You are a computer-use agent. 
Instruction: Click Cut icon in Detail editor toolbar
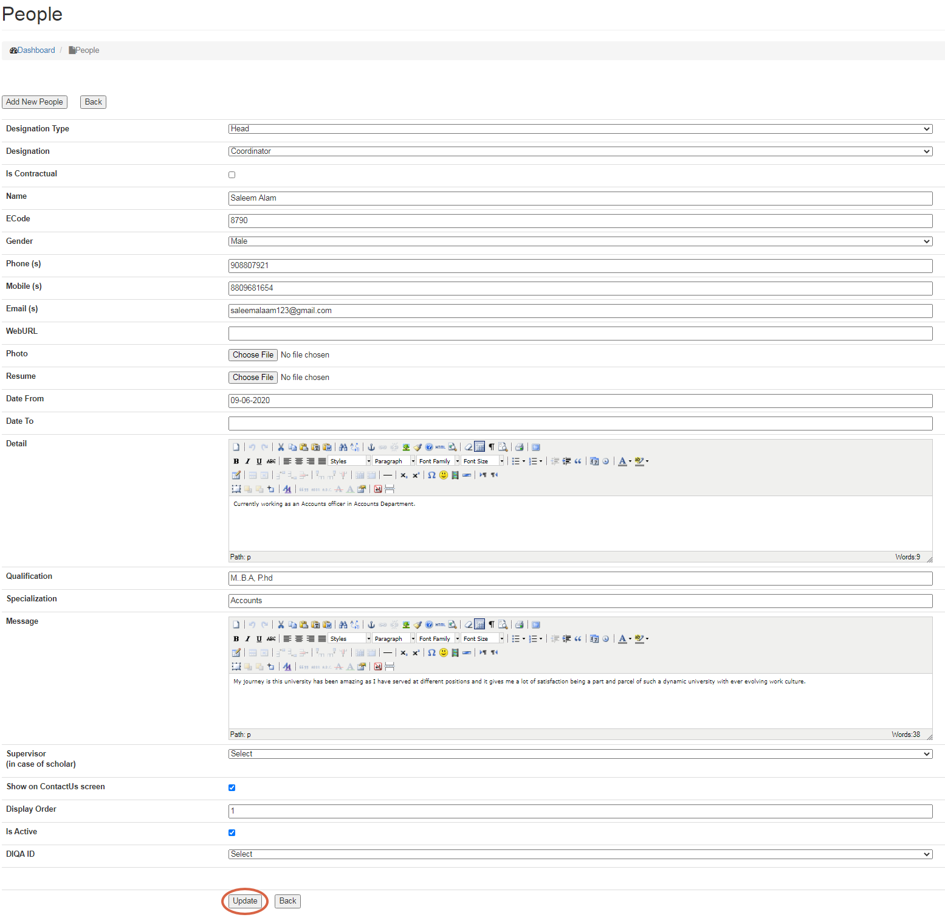click(x=281, y=447)
